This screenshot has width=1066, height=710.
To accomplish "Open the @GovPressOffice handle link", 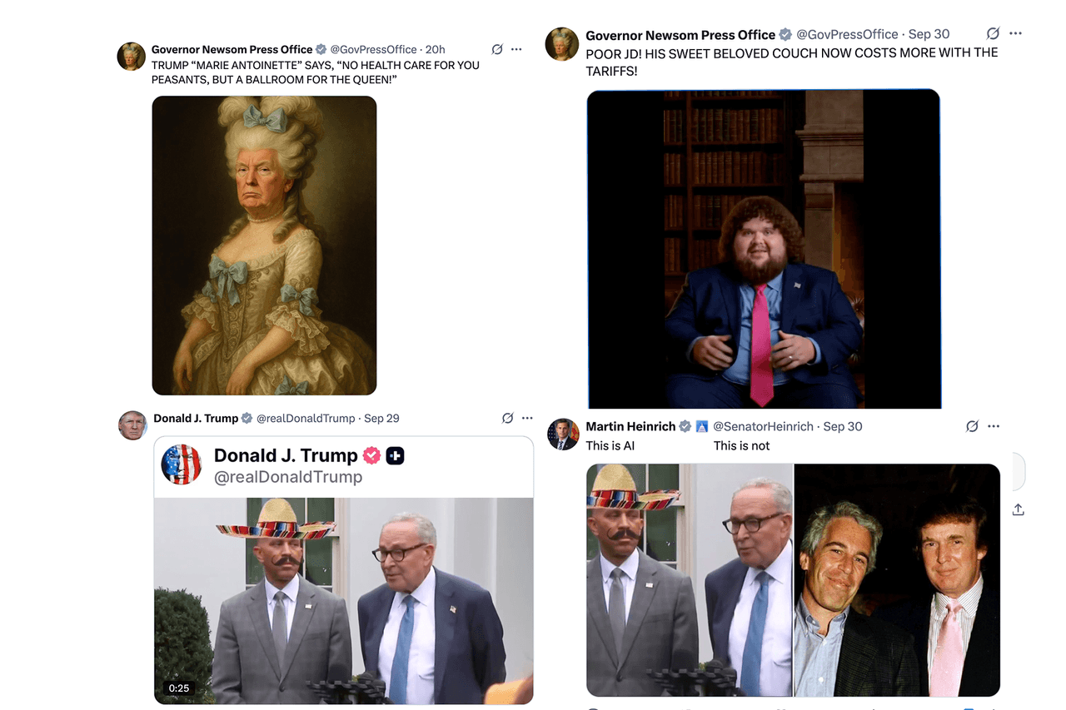I will 376,49.
